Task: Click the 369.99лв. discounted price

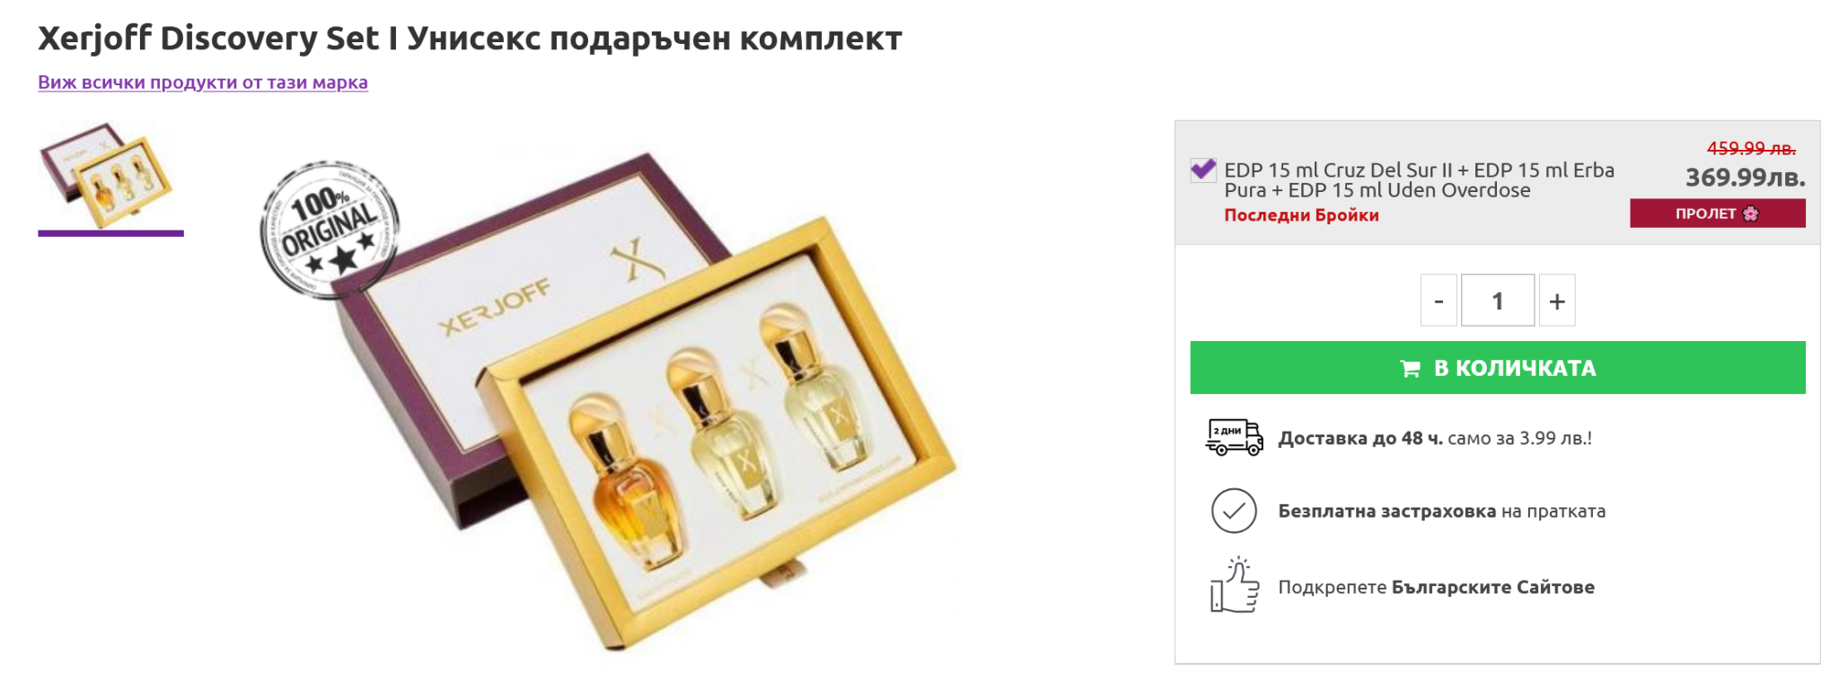Action: pos(1745,178)
